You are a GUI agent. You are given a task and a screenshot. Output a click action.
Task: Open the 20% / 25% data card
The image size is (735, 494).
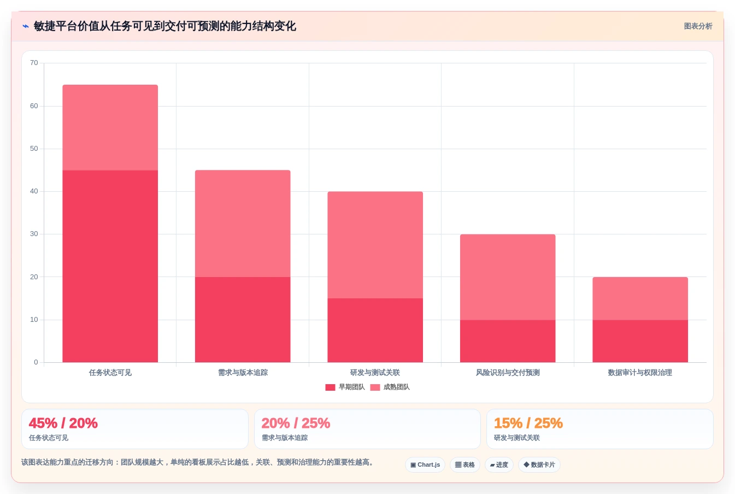pos(367,429)
